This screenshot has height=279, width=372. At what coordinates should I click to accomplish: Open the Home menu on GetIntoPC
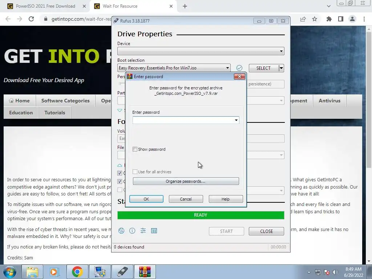(x=20, y=101)
